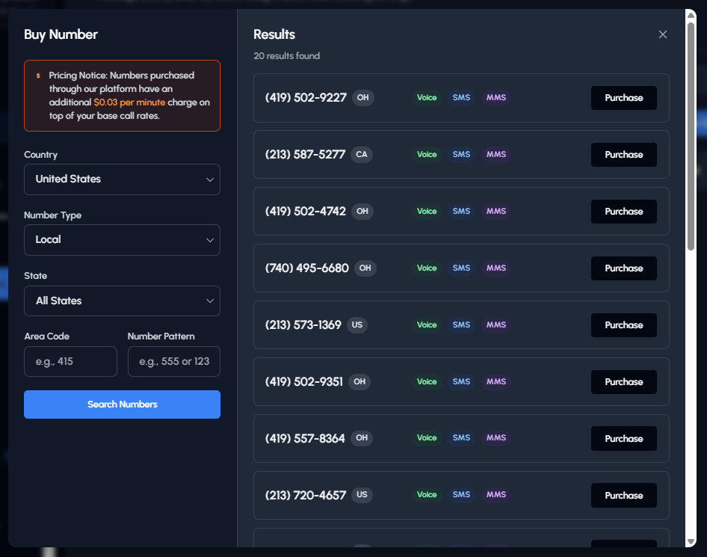Click the US badge next to (213) 573-1369

click(x=356, y=324)
